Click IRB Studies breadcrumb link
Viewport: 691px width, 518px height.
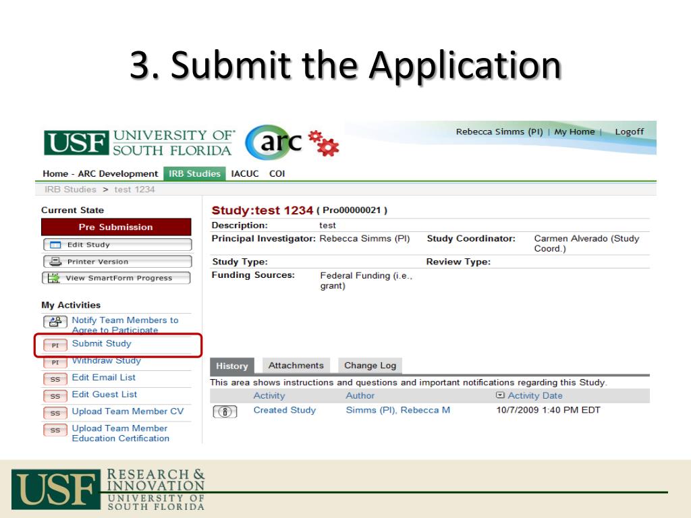click(70, 190)
